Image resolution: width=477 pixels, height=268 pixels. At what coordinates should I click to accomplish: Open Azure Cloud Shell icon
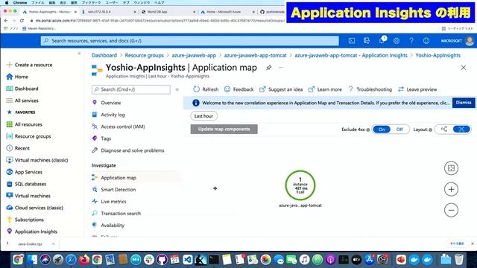pyautogui.click(x=352, y=41)
